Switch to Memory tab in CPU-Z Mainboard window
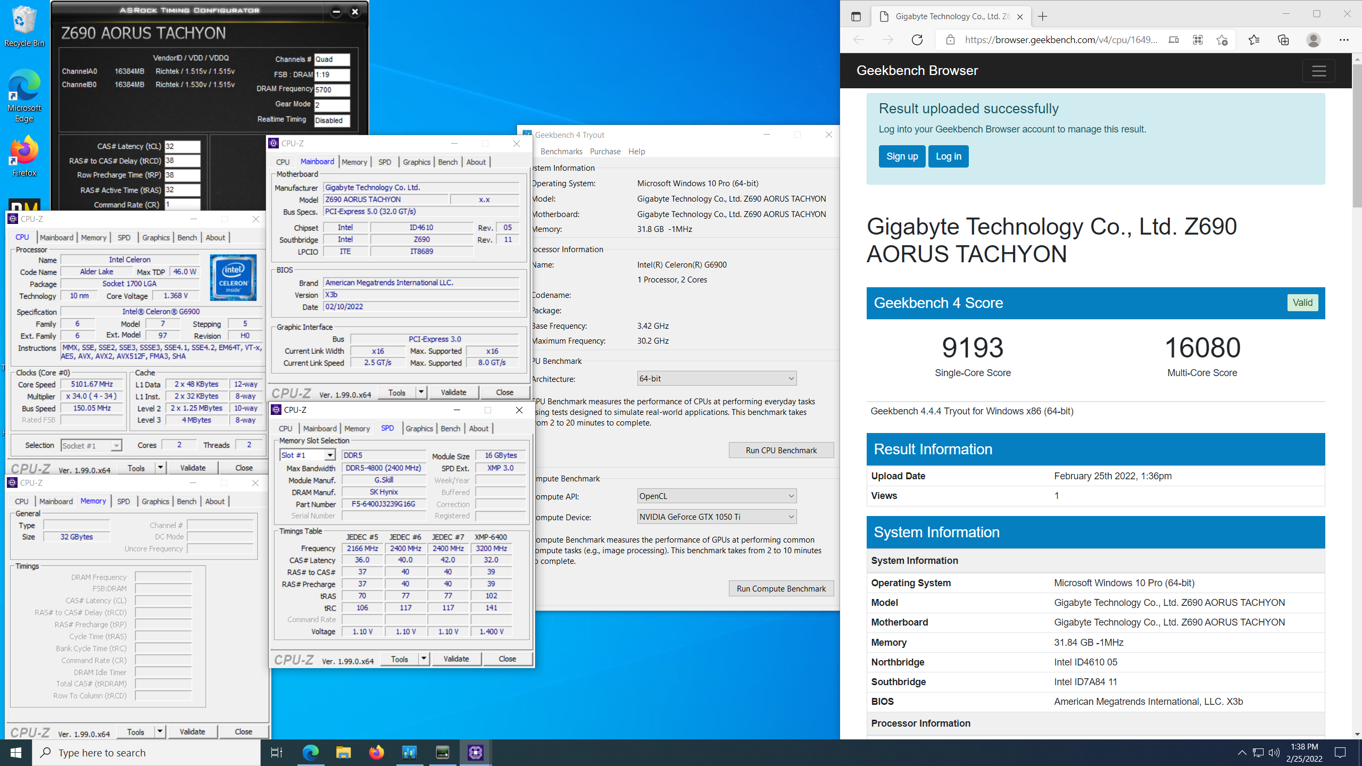 pos(354,162)
